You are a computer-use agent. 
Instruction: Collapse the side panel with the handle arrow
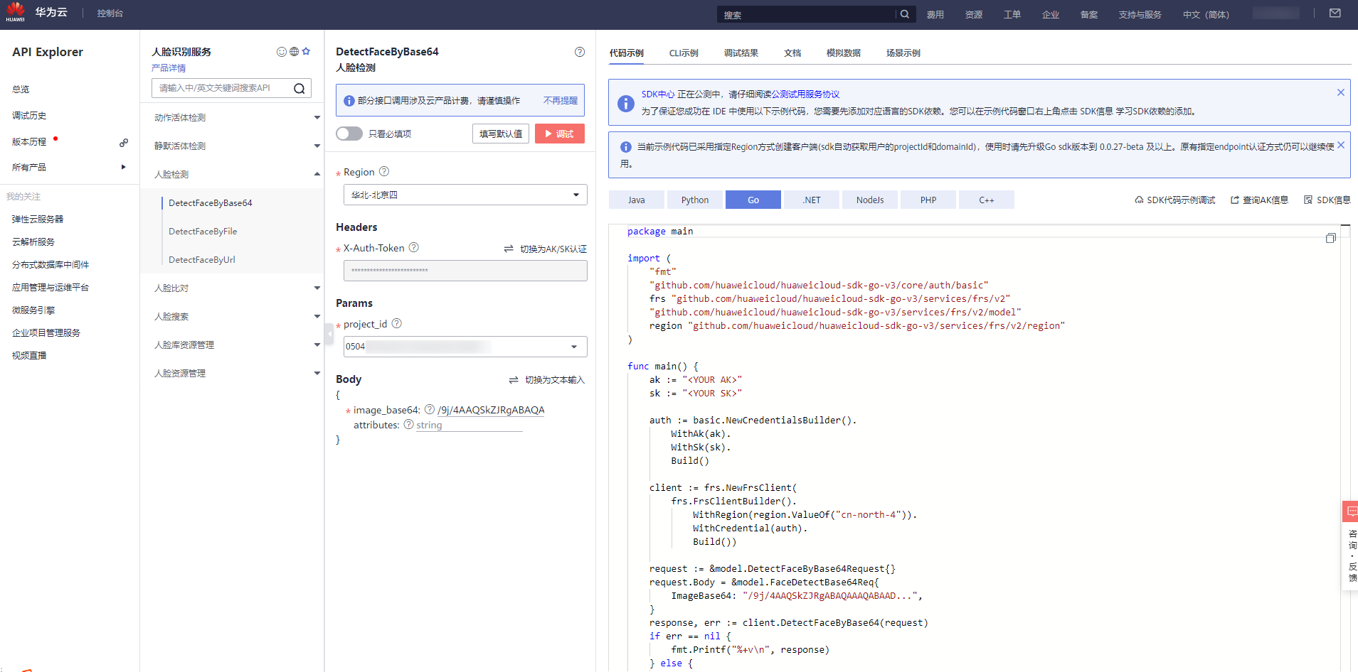pyautogui.click(x=329, y=334)
